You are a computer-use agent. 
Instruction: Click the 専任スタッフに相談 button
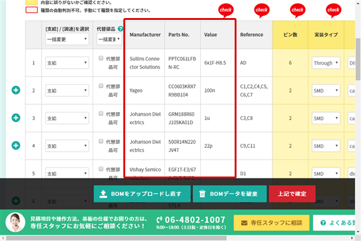271,223
